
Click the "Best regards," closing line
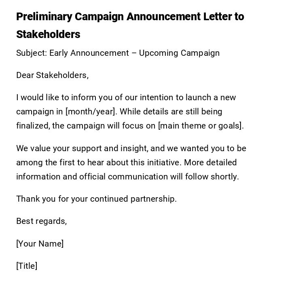click(41, 221)
